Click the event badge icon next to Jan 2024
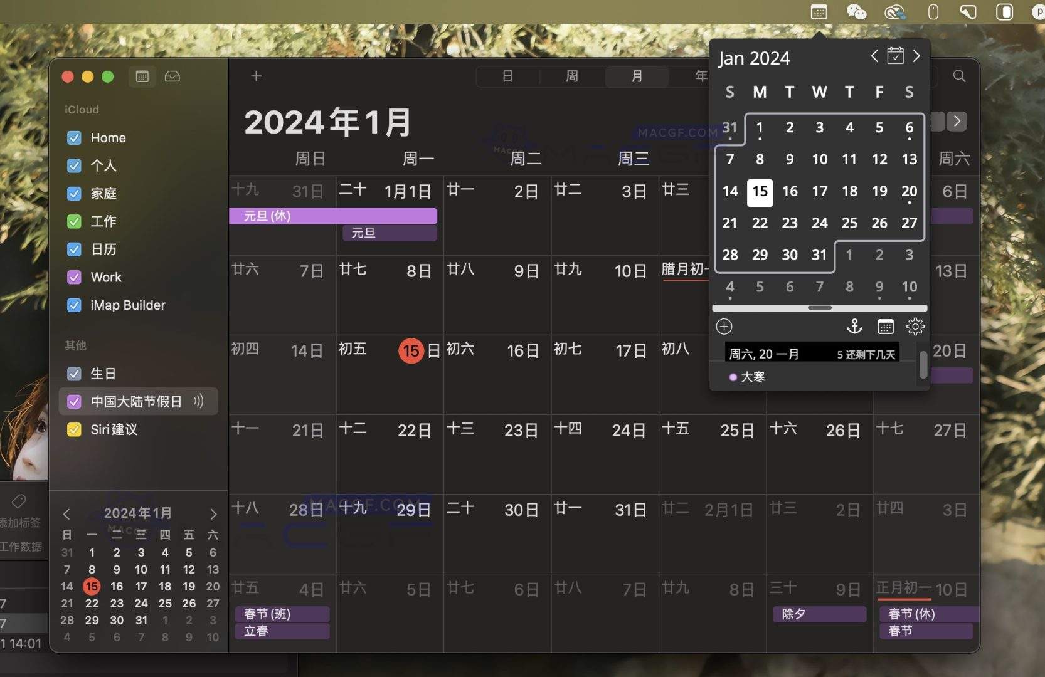Image resolution: width=1045 pixels, height=677 pixels. coord(896,56)
